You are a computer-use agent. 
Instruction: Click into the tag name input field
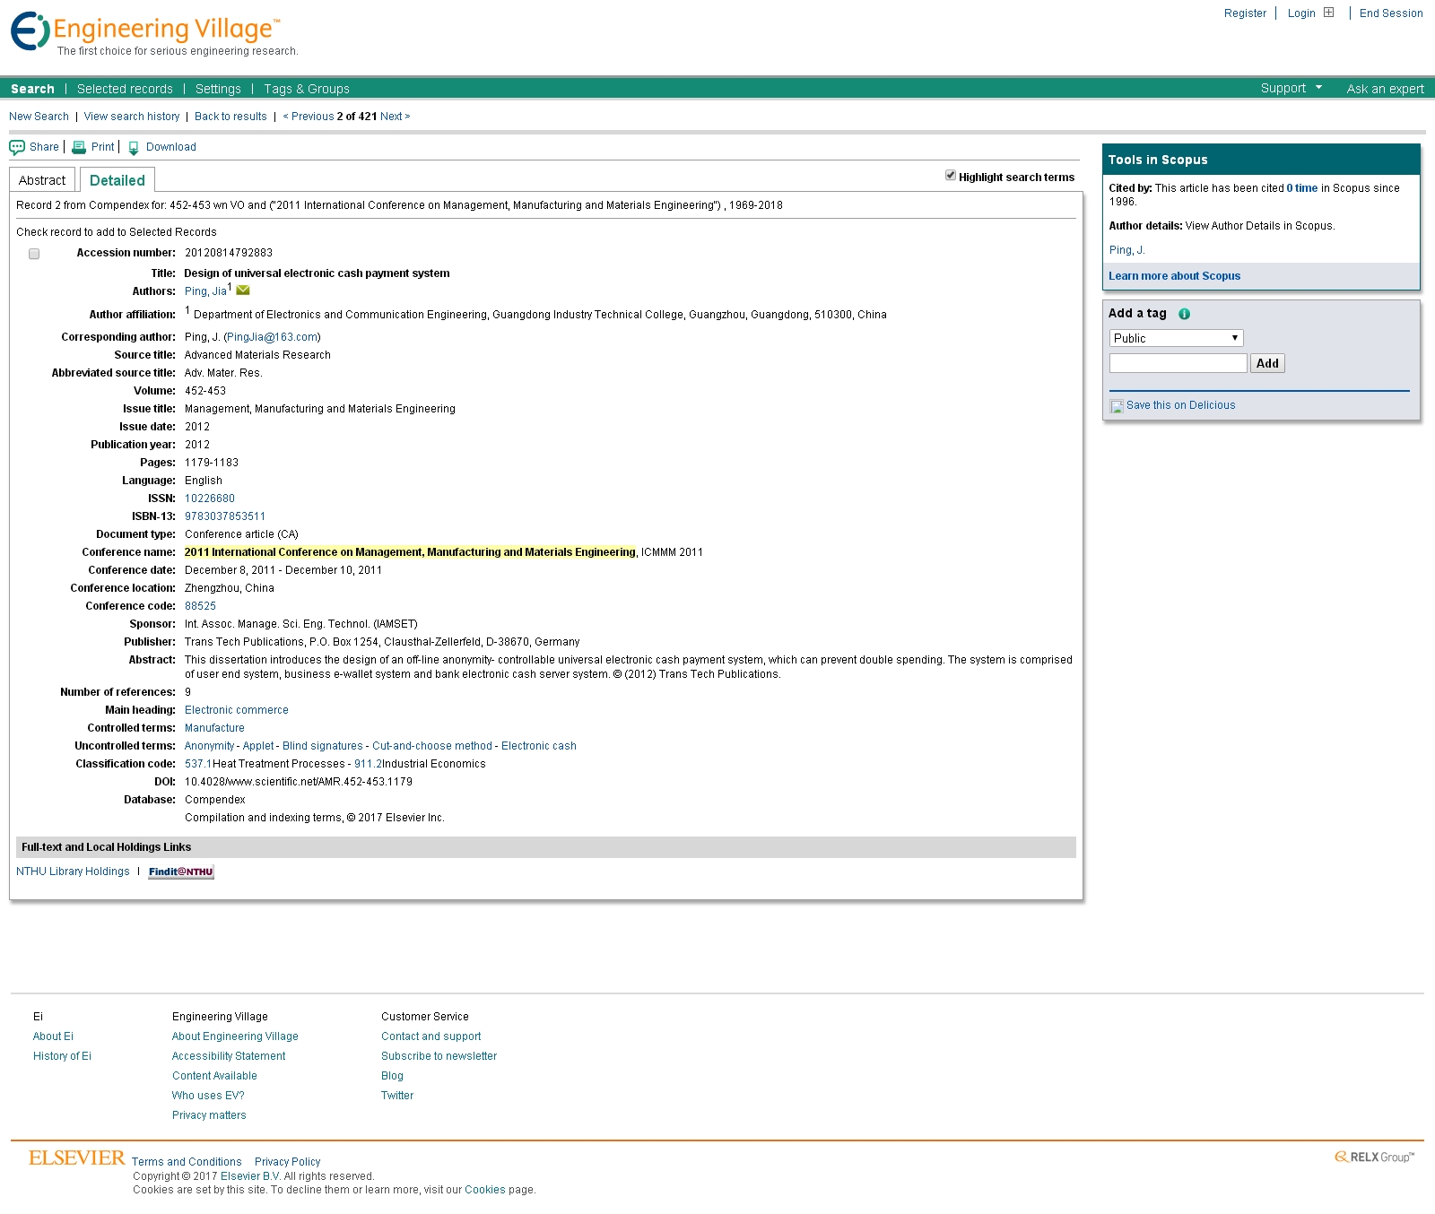coord(1178,363)
